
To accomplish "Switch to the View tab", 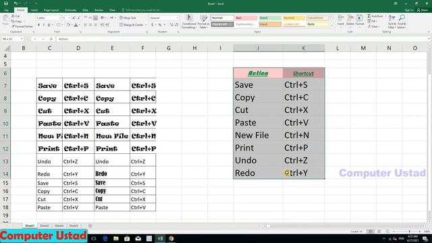I will 112,10.
